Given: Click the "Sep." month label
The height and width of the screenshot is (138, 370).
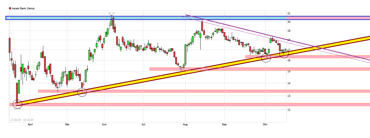Looking at the screenshot, I should [x=224, y=124].
